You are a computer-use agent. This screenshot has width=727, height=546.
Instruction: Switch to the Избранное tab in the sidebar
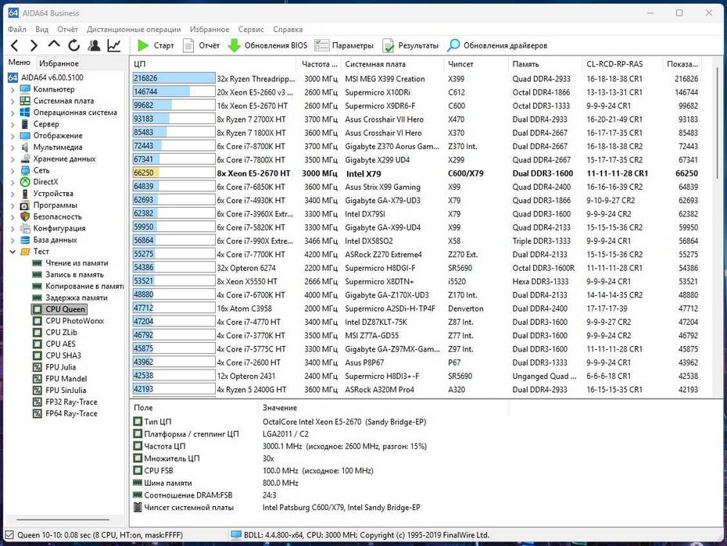click(59, 63)
